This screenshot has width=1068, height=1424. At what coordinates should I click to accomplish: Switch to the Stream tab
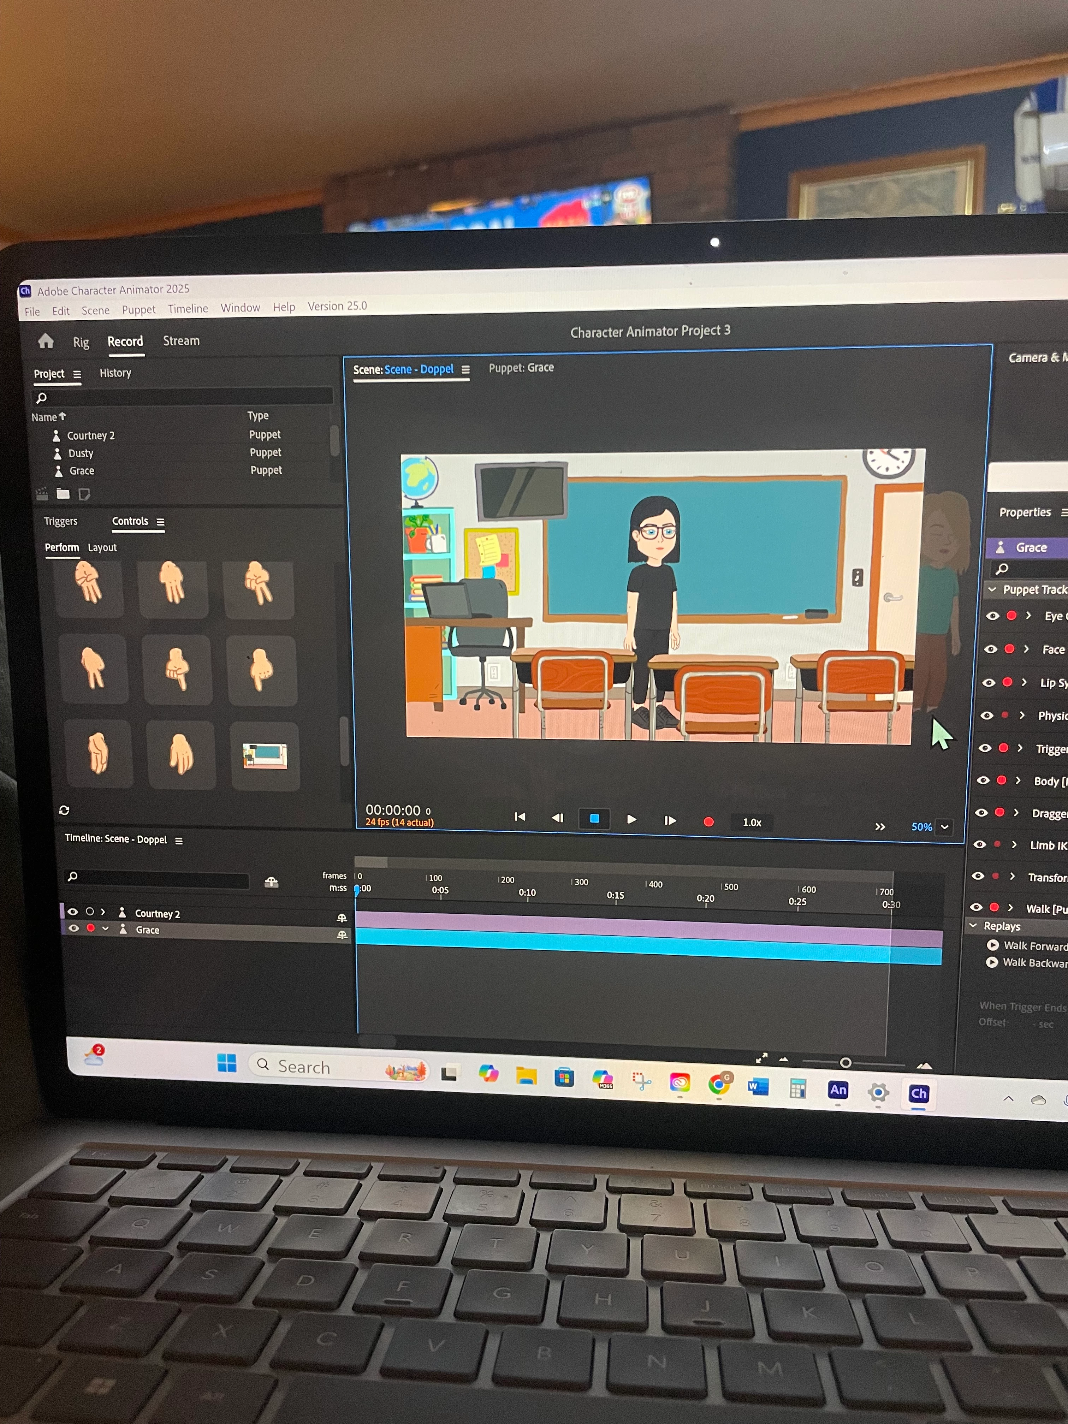coord(181,340)
